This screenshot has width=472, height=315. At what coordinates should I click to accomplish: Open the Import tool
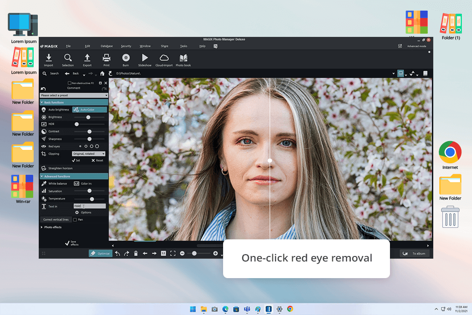point(48,60)
